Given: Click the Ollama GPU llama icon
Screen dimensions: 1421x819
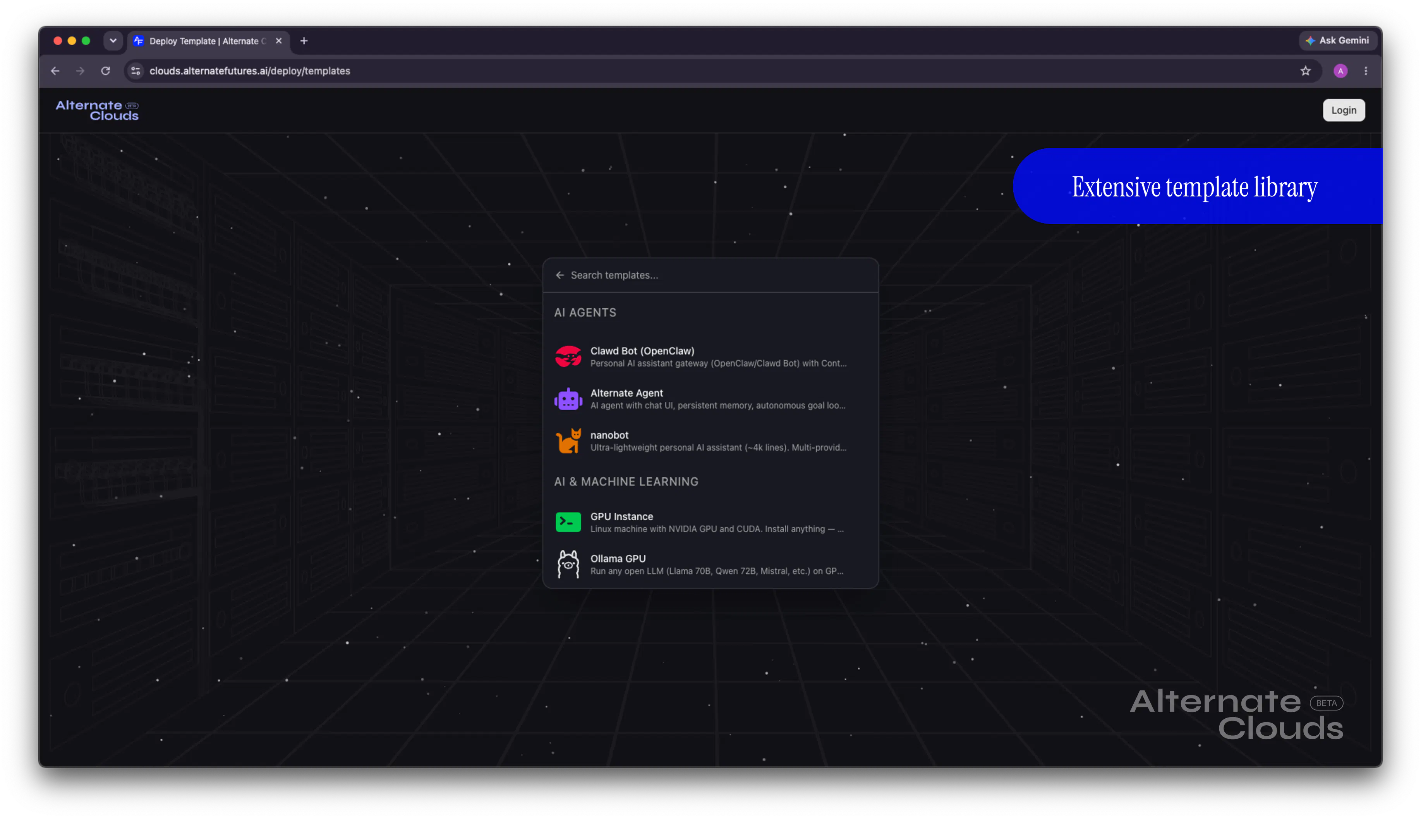Looking at the screenshot, I should 568,564.
